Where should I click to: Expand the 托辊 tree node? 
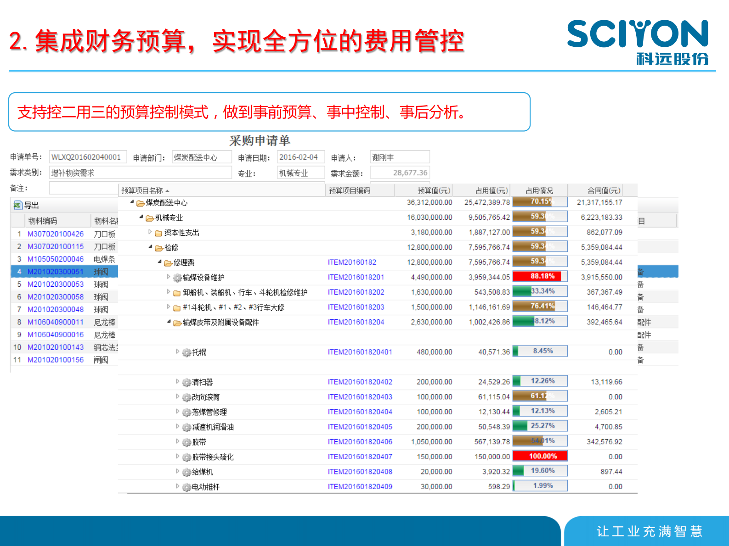click(x=177, y=351)
